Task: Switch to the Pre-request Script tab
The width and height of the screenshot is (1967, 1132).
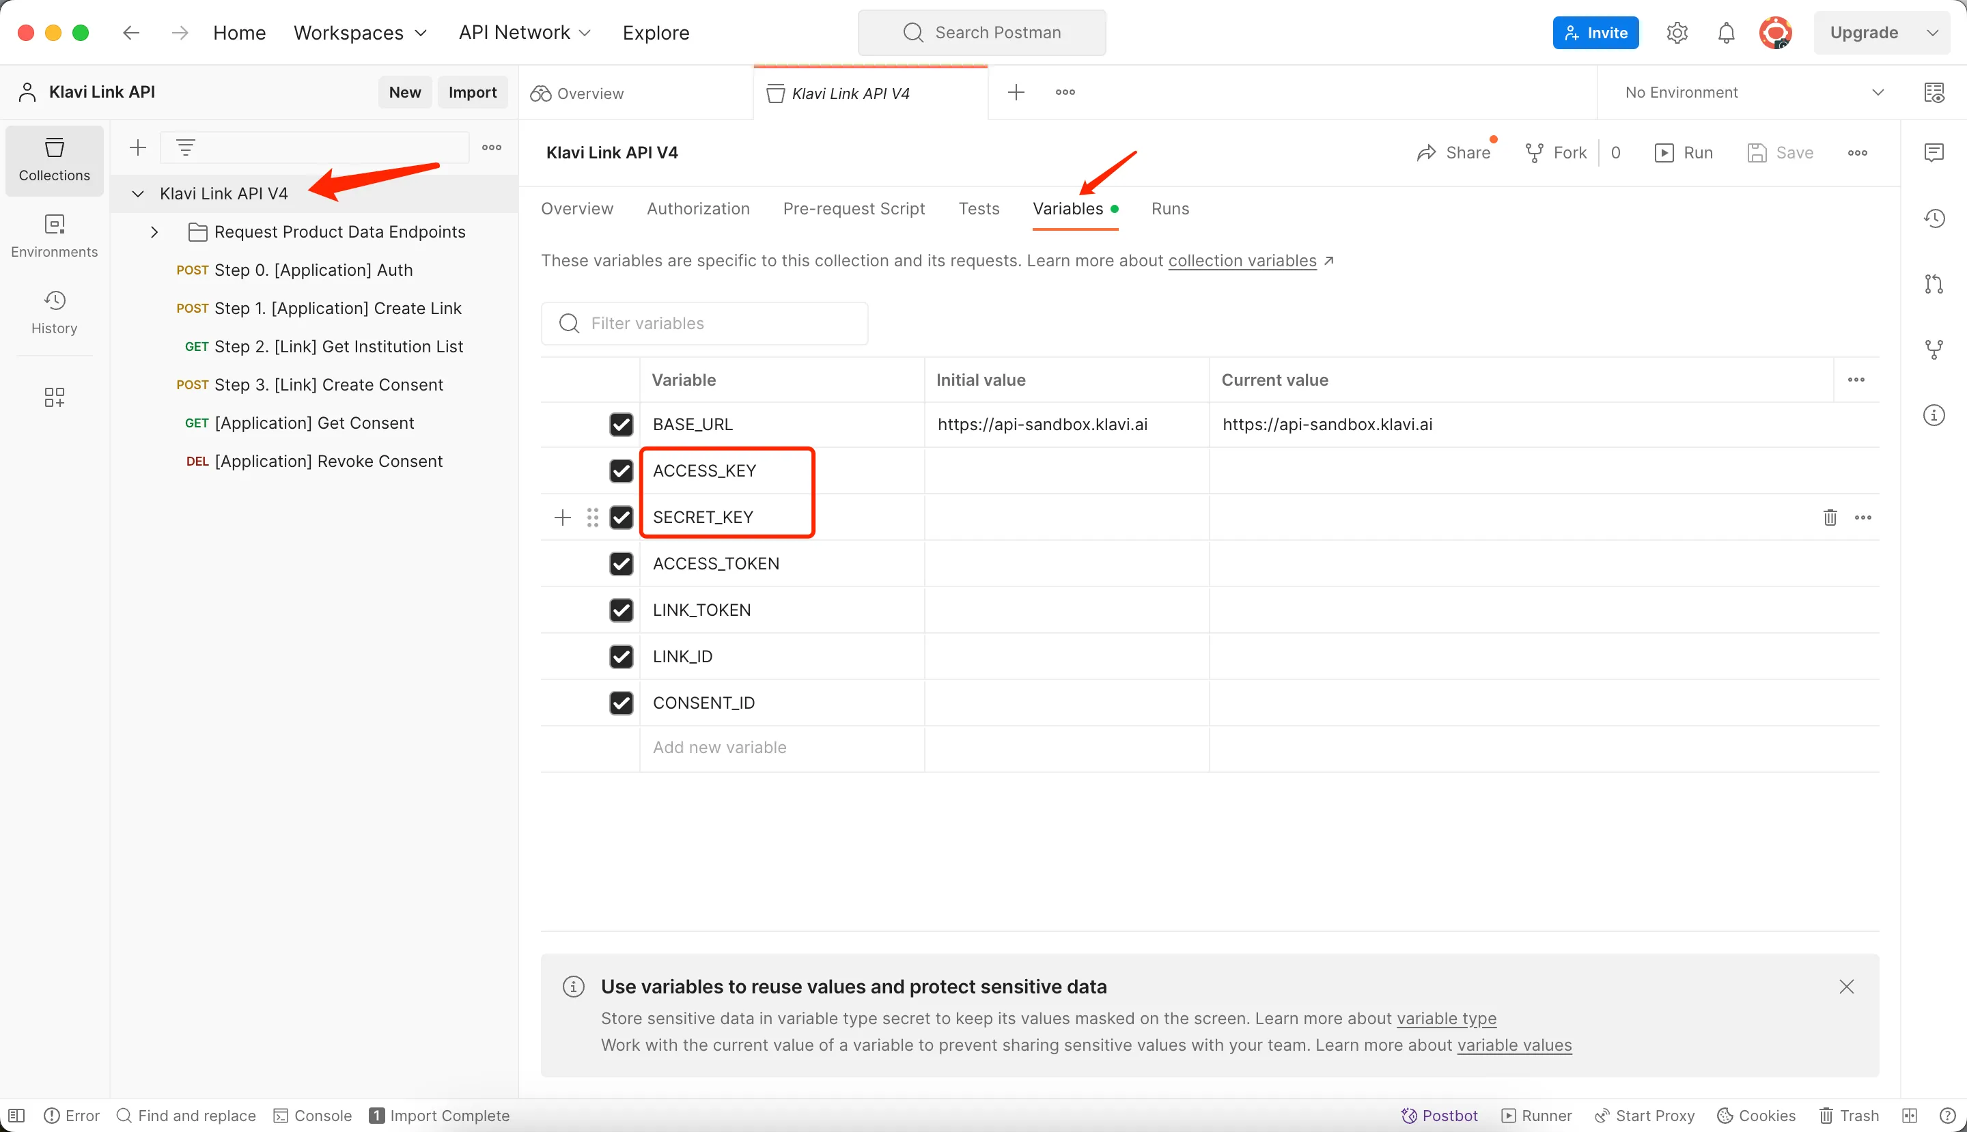Action: 853,208
